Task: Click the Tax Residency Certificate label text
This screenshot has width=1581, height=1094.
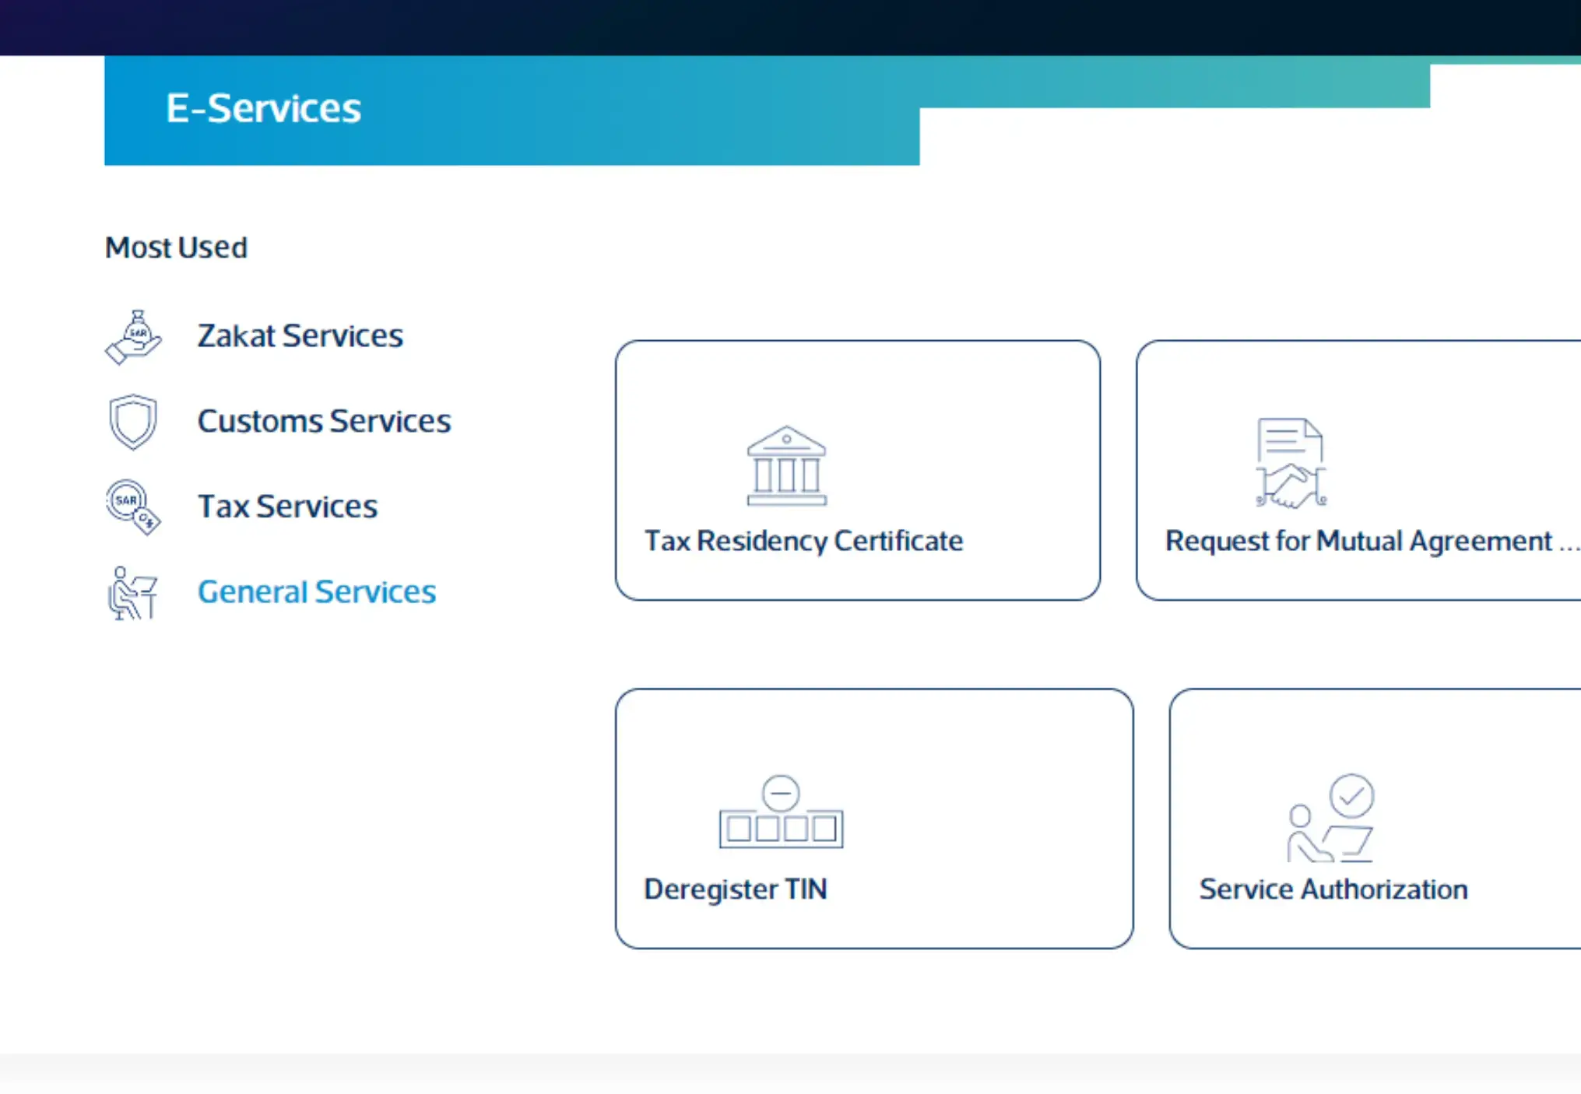Action: (804, 541)
